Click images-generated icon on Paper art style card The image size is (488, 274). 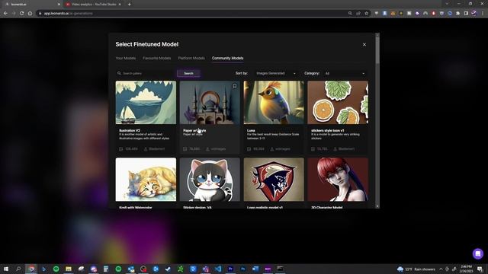pos(185,149)
